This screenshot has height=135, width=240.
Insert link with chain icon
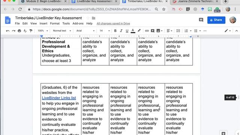pyautogui.click(x=147, y=31)
